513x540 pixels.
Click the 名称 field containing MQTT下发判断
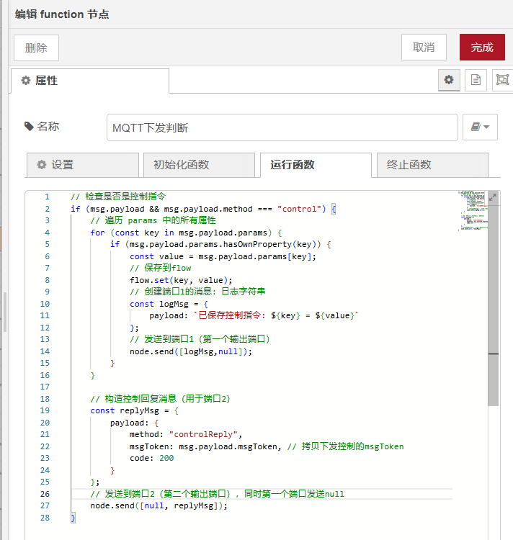282,128
